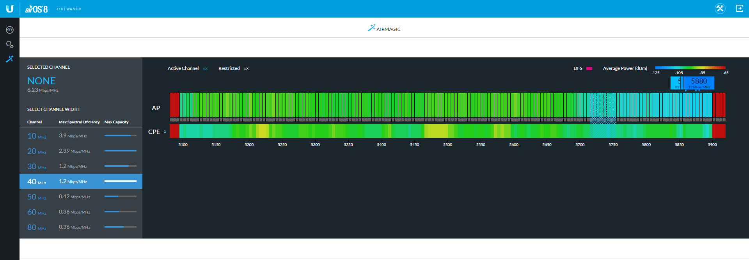
Task: Click the DFS pink legend swatch
Action: tap(589, 68)
